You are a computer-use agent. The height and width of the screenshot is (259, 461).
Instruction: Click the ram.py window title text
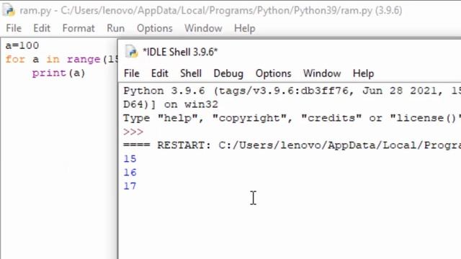coord(211,11)
